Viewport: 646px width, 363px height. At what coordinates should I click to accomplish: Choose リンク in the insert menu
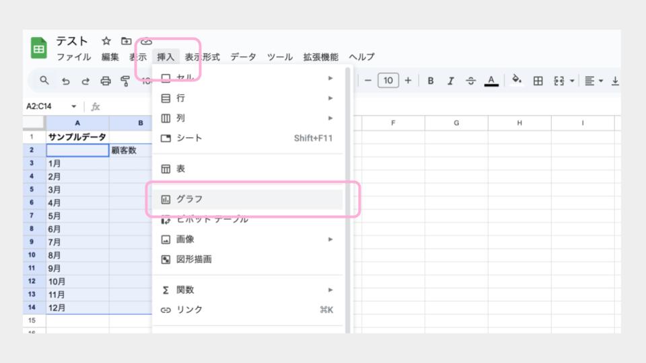pyautogui.click(x=190, y=310)
